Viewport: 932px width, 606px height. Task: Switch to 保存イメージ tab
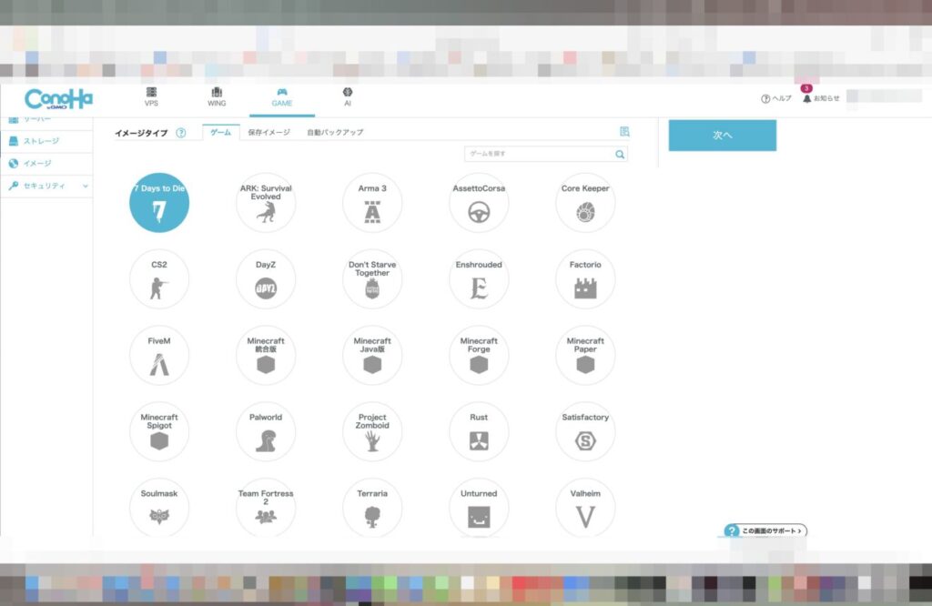coord(268,132)
